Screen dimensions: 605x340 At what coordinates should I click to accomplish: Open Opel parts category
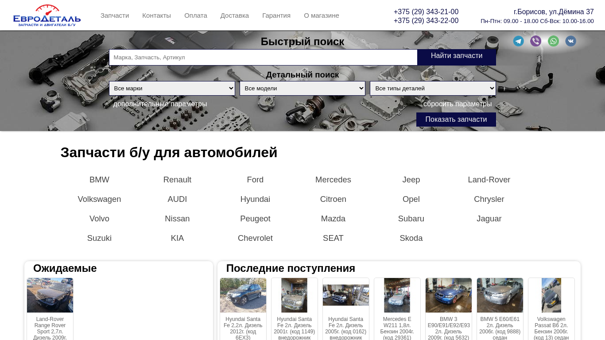pyautogui.click(x=411, y=199)
